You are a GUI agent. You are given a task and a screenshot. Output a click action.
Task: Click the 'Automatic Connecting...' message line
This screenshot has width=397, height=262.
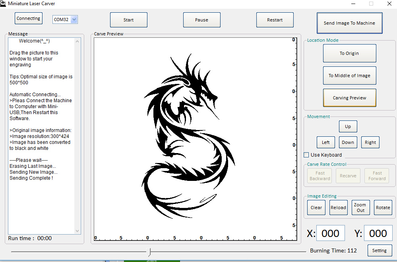click(35, 95)
